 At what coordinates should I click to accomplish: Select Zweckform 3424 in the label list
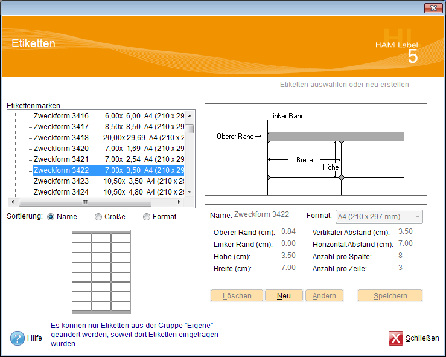(x=109, y=192)
